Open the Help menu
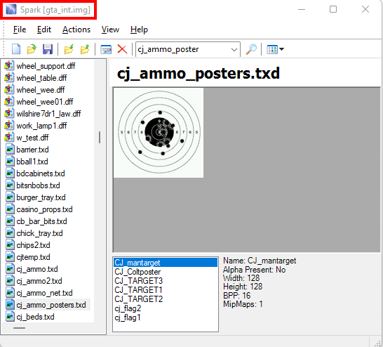Image resolution: width=383 pixels, height=347 pixels. pos(139,30)
